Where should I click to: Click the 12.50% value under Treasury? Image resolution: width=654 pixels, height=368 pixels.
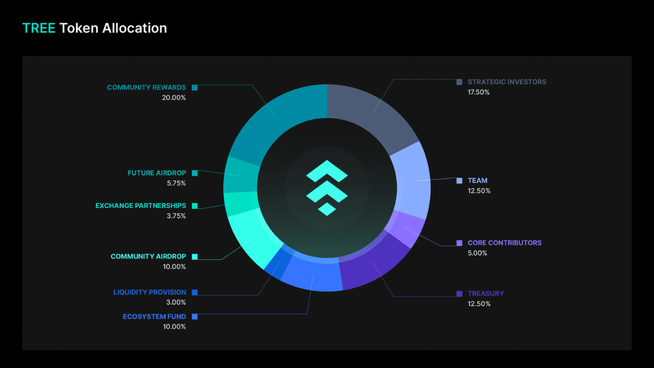tap(479, 304)
